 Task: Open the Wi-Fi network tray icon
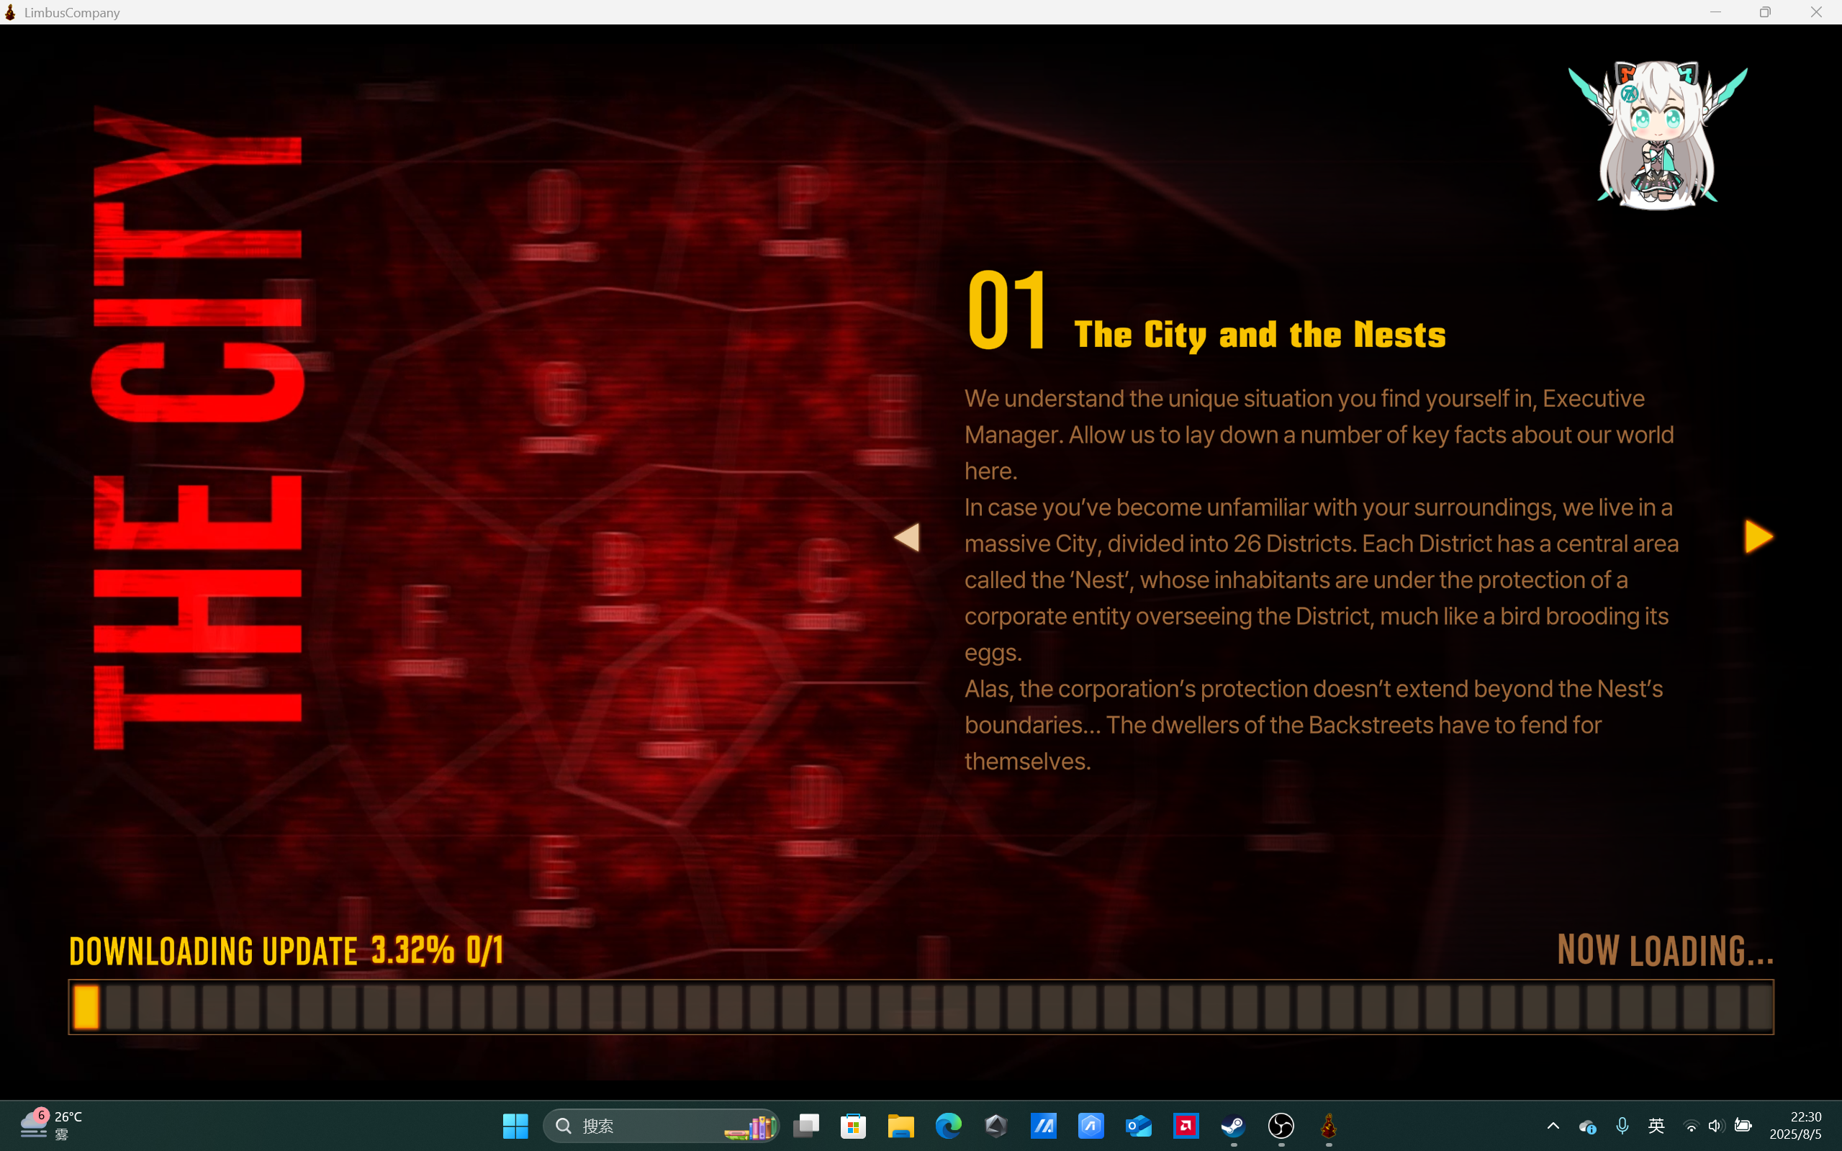point(1691,1126)
